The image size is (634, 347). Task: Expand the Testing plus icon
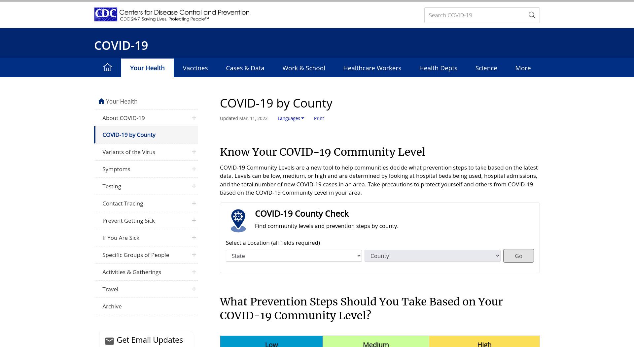pos(194,186)
